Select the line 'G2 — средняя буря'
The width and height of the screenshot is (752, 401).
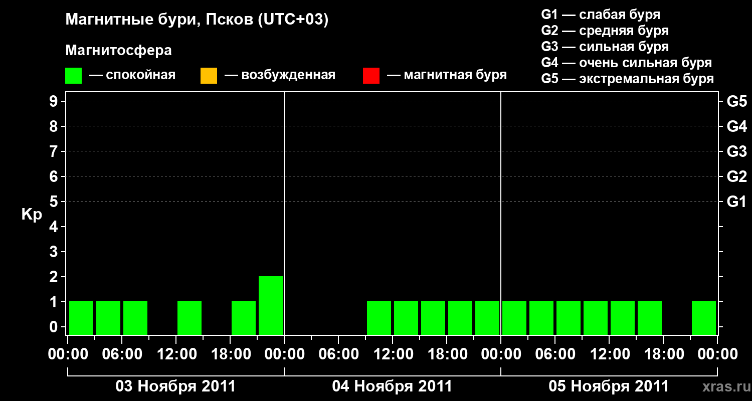(x=605, y=31)
